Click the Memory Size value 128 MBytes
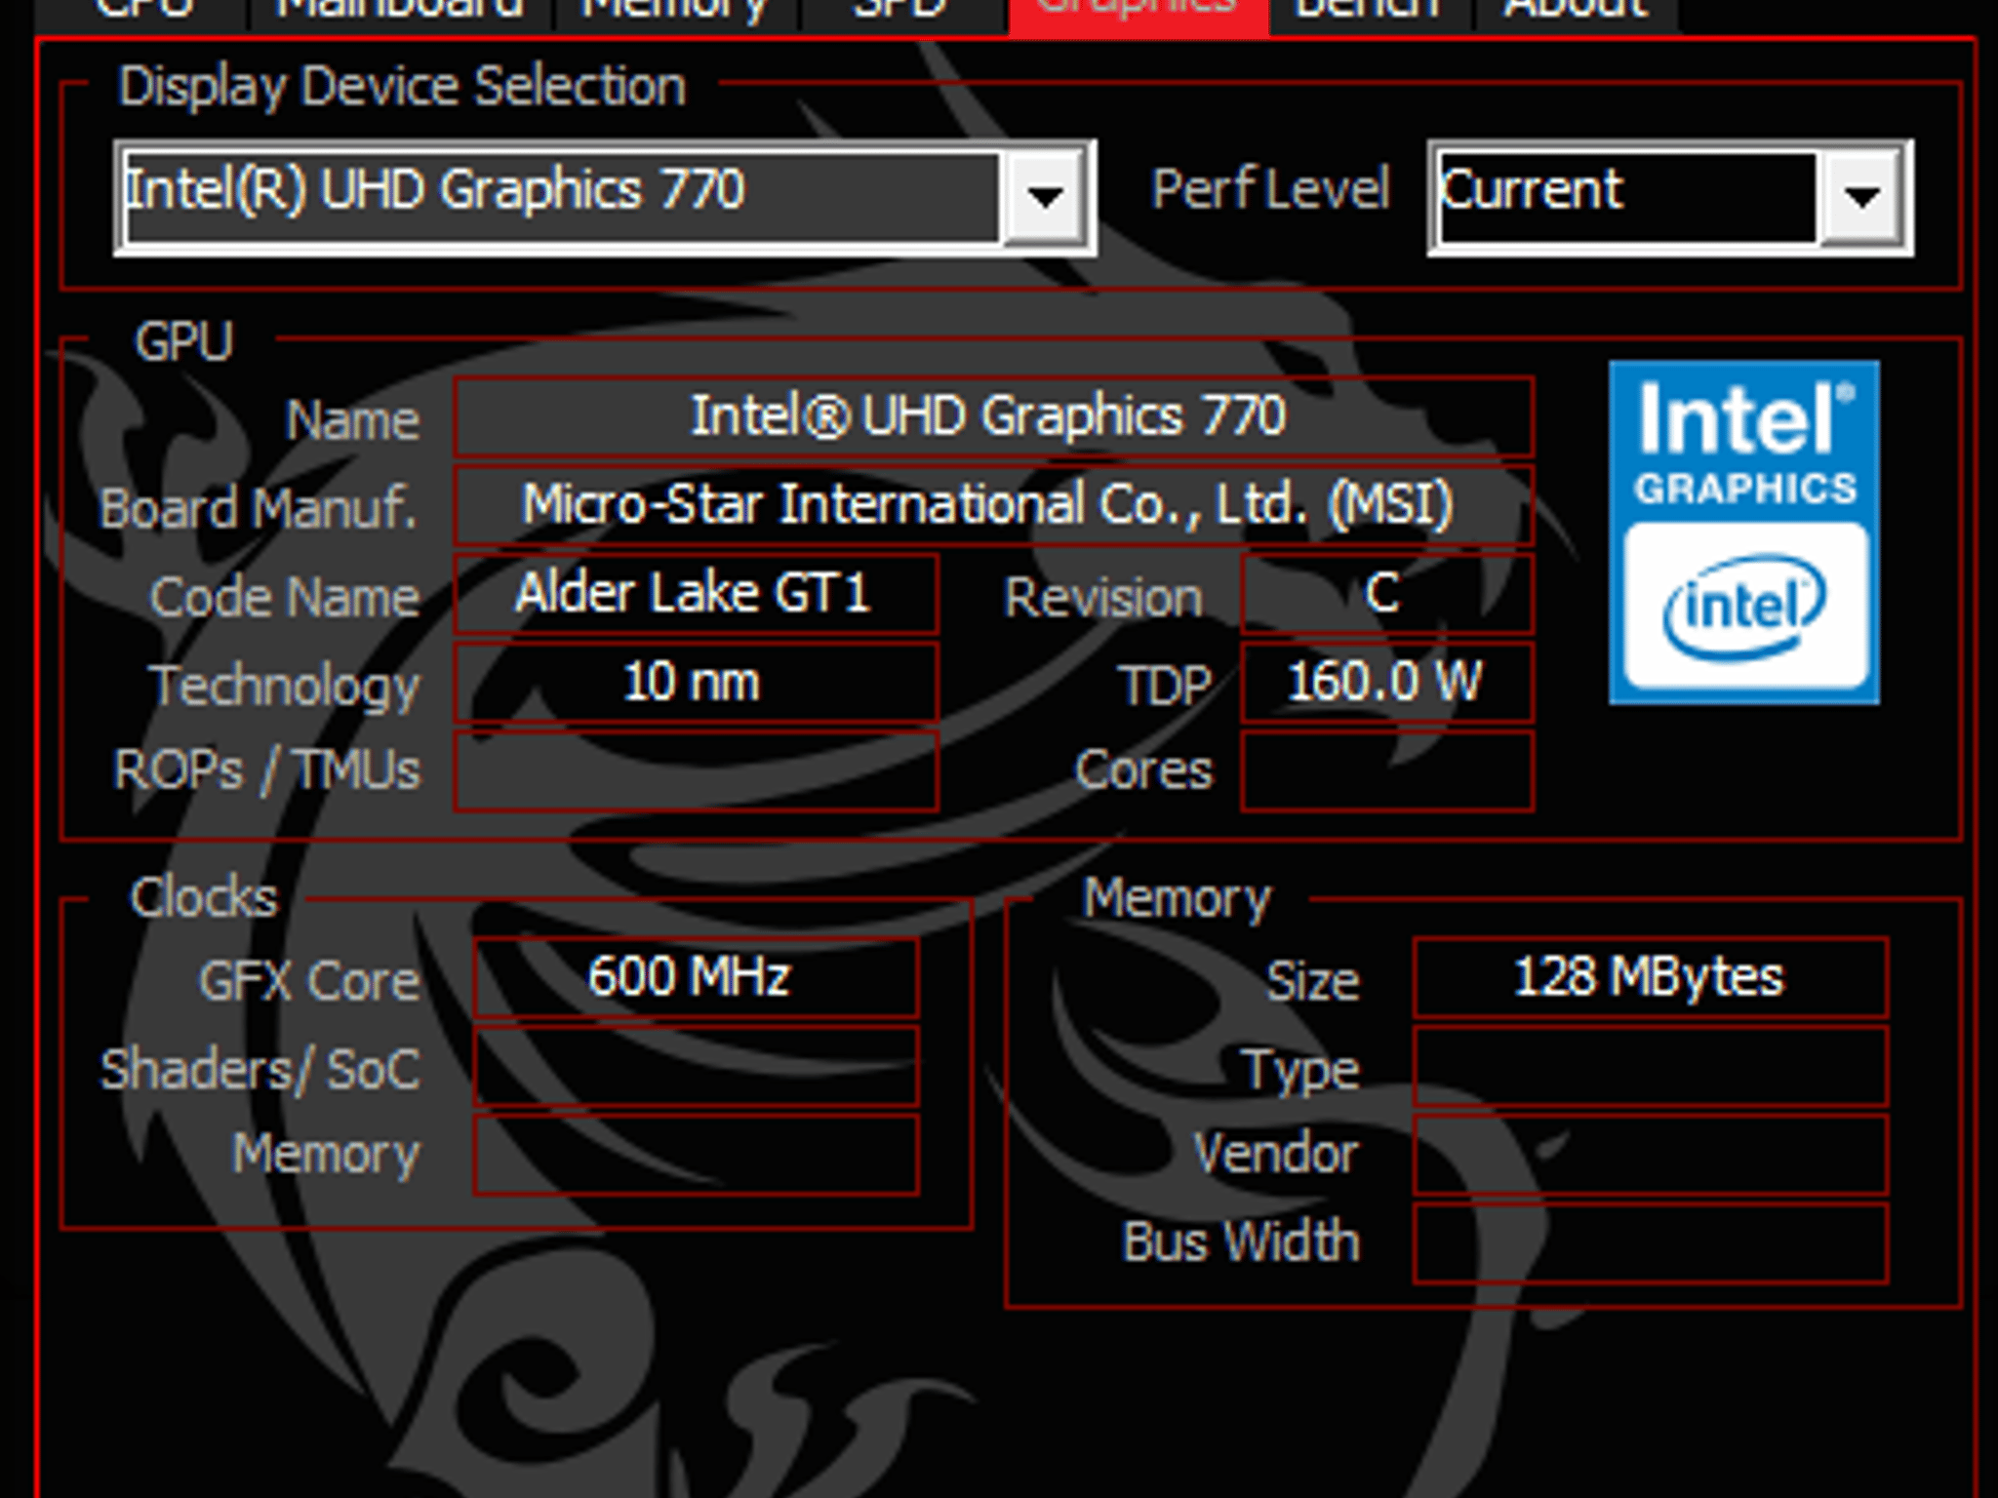The width and height of the screenshot is (1998, 1498). tap(1650, 977)
